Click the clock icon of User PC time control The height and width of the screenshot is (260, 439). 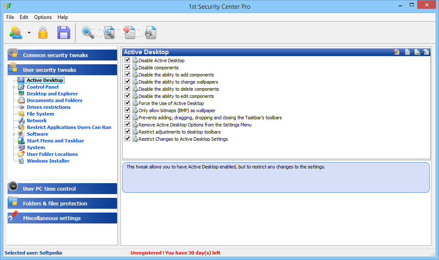pos(13,186)
